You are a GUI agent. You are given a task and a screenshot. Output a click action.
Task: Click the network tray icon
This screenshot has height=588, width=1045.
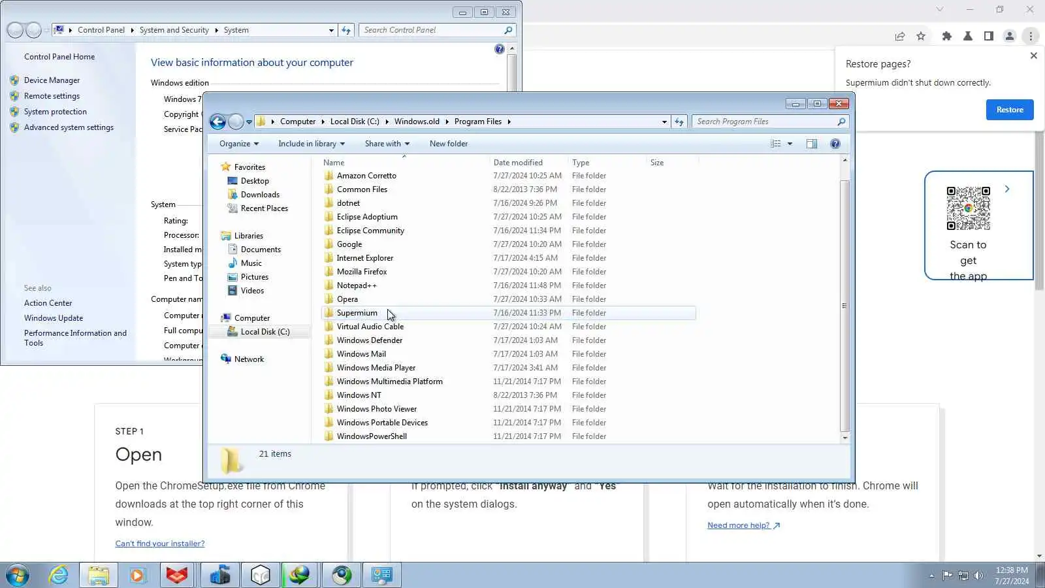coord(963,576)
